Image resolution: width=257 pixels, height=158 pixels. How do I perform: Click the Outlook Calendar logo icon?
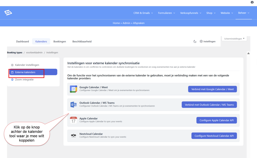(x=73, y=105)
